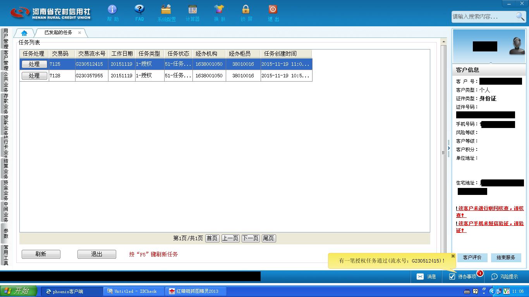
Task: Open 系统配置 system settings icon
Action: [x=166, y=10]
